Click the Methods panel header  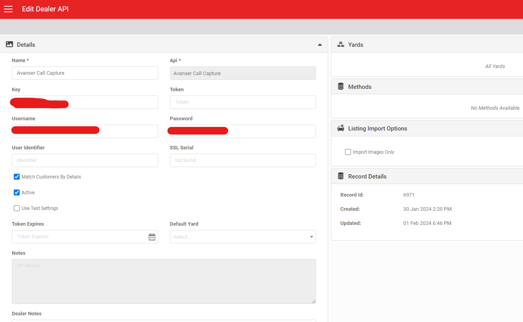(x=427, y=86)
